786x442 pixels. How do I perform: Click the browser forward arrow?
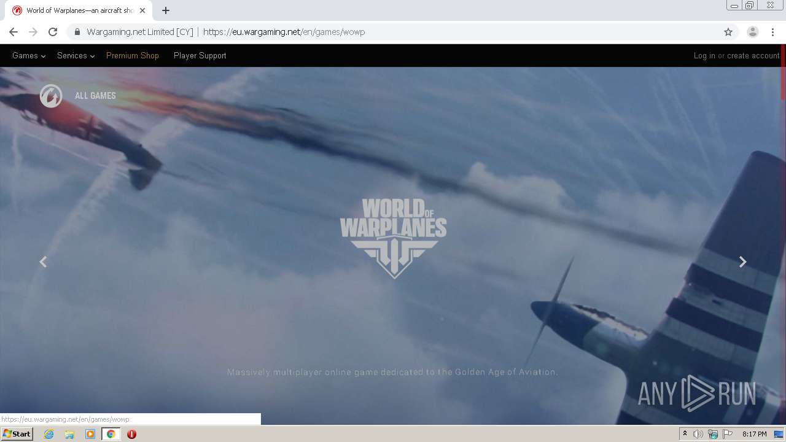point(33,32)
